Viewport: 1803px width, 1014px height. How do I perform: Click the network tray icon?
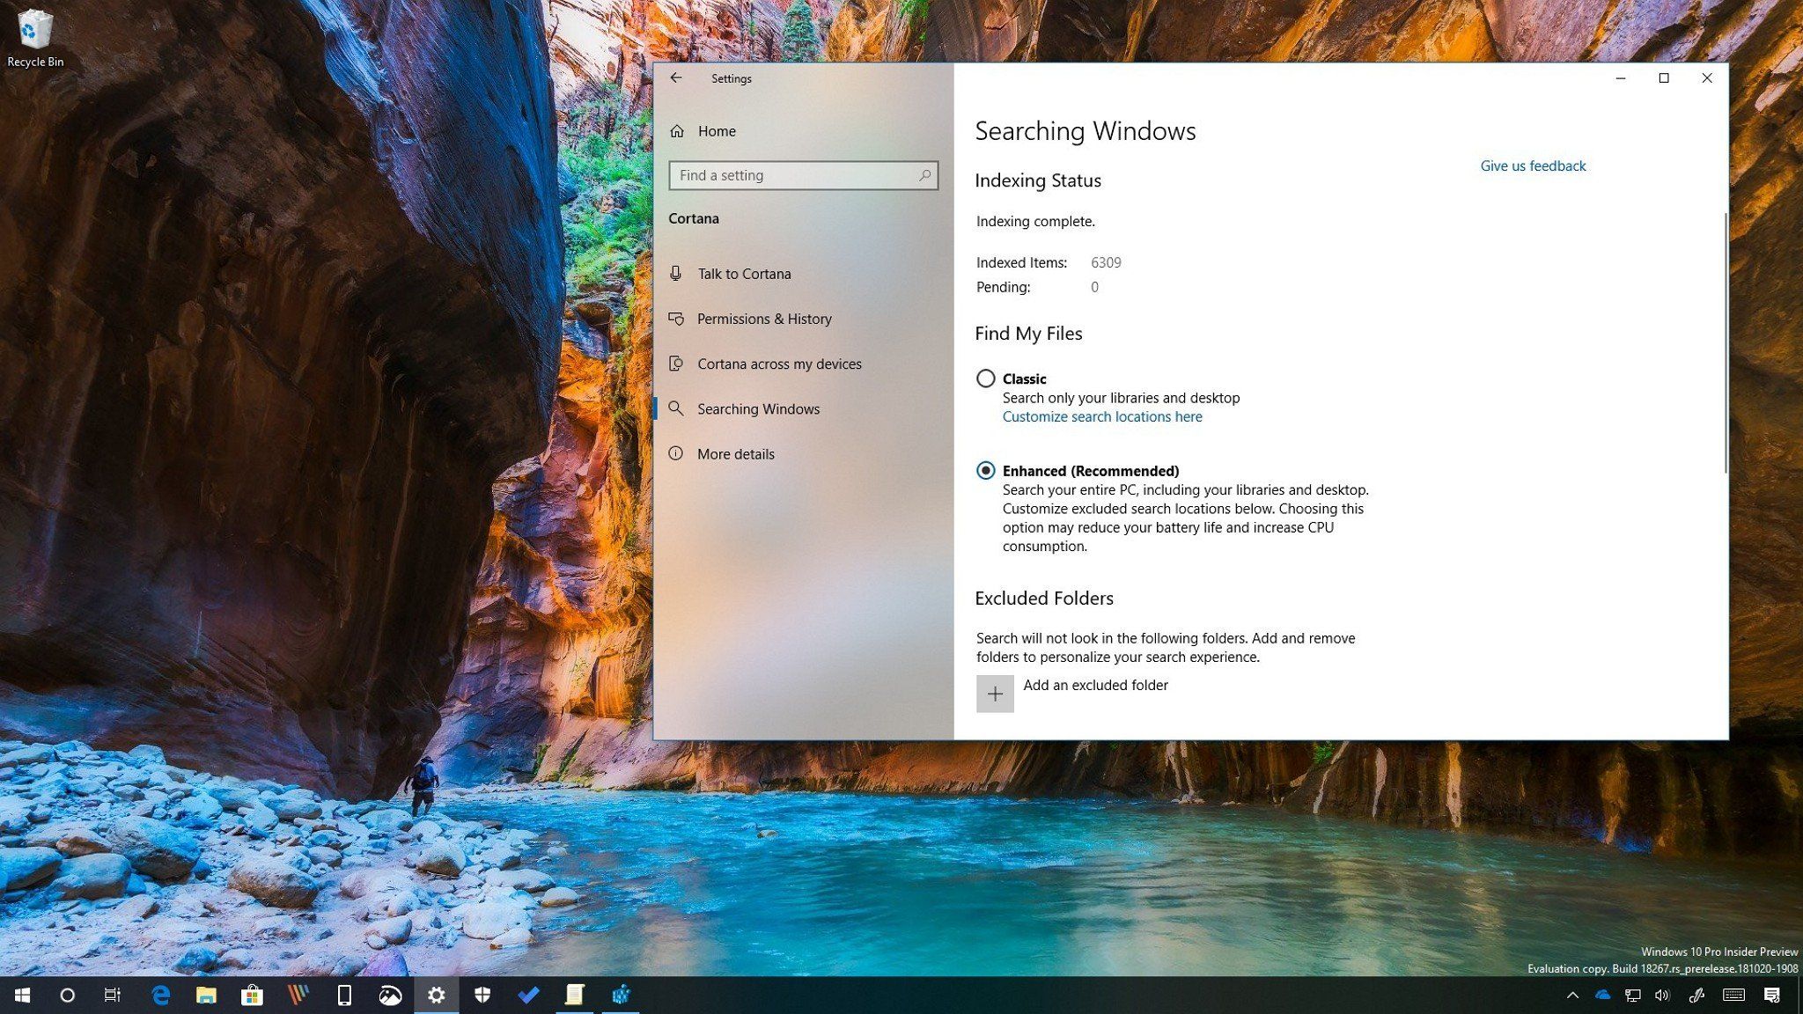pos(1632,996)
